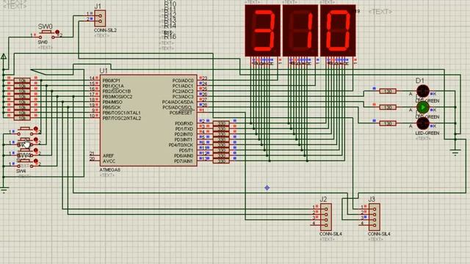The height and width of the screenshot is (264, 470).
Task: Click the J2 reference label
Action: pyautogui.click(x=323, y=199)
